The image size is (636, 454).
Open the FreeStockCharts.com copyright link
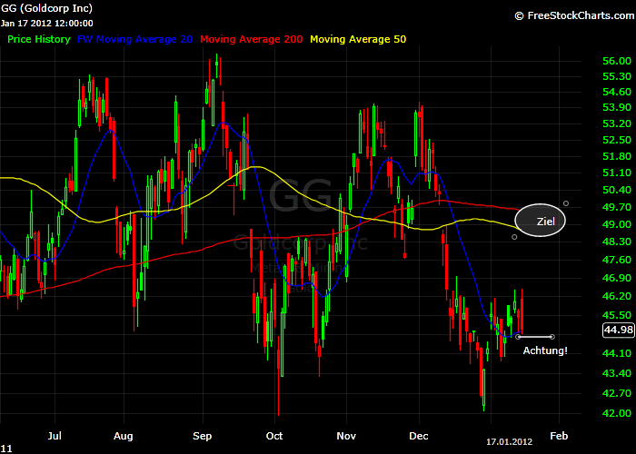point(575,15)
